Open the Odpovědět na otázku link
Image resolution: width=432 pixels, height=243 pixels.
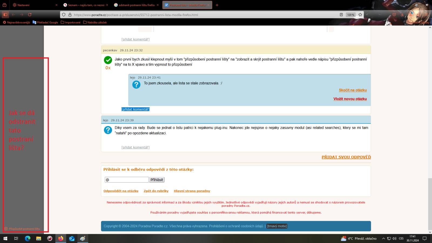point(121,191)
